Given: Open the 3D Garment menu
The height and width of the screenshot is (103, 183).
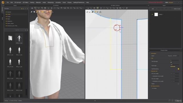Looking at the screenshot, I should [18, 3].
